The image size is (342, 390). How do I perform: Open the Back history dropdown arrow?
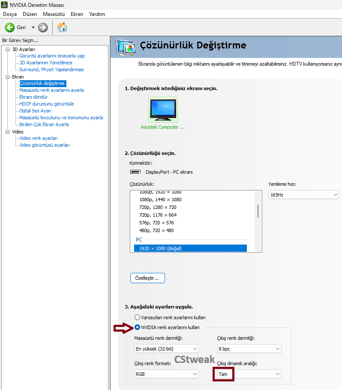tap(33, 27)
